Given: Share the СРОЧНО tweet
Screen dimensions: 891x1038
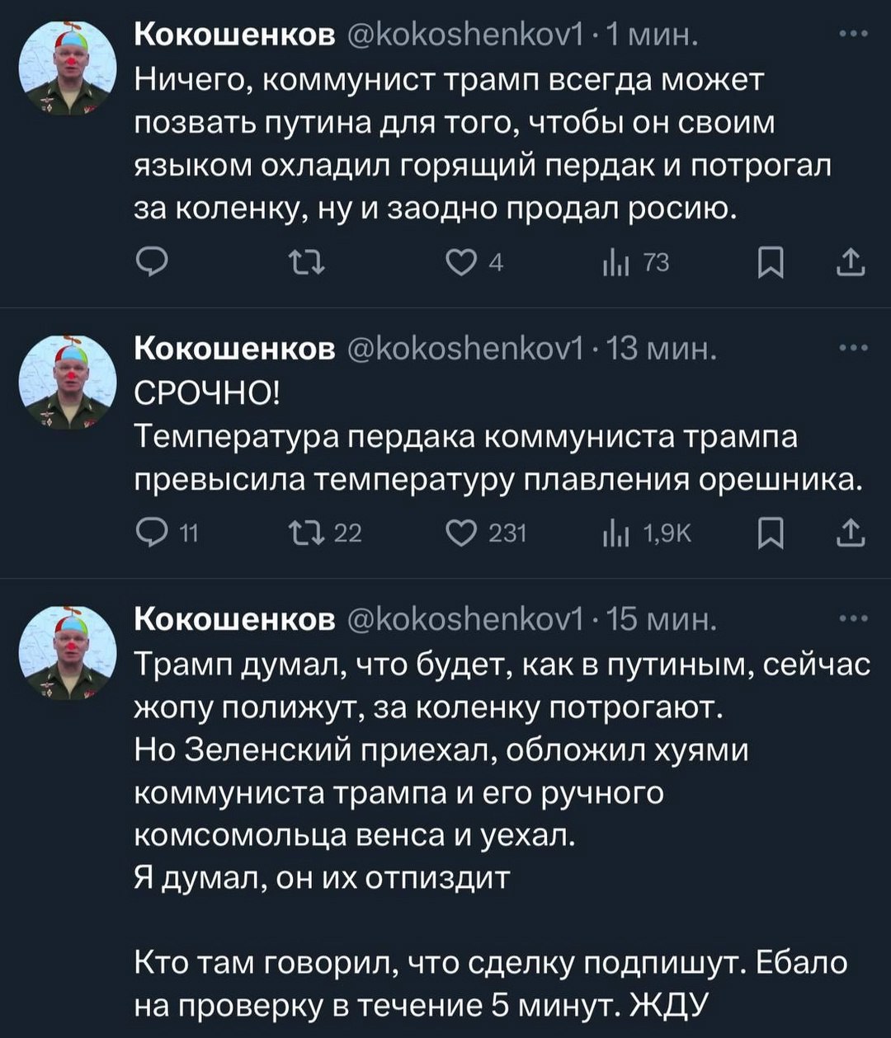Looking at the screenshot, I should click(851, 534).
